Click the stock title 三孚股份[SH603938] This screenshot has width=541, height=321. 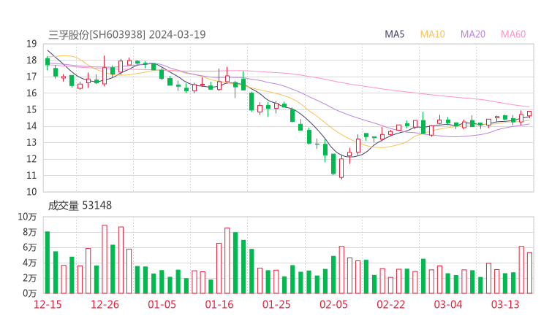pos(97,34)
